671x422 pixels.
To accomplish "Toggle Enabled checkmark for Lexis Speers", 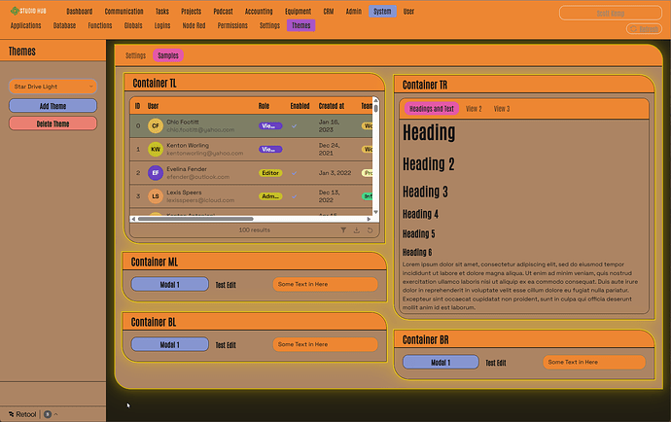I will tap(295, 196).
